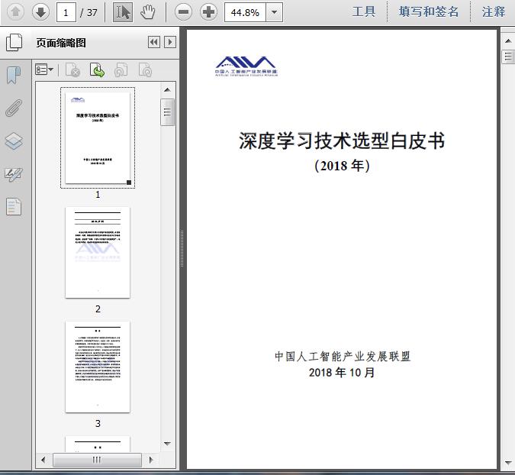Click thumbnail panel scroll-up arrow
The height and width of the screenshot is (475, 515).
pos(167,90)
